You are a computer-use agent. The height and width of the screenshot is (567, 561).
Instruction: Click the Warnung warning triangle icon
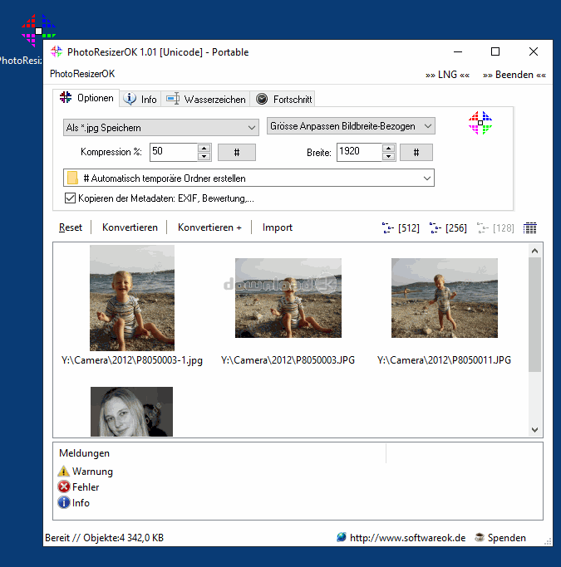63,472
